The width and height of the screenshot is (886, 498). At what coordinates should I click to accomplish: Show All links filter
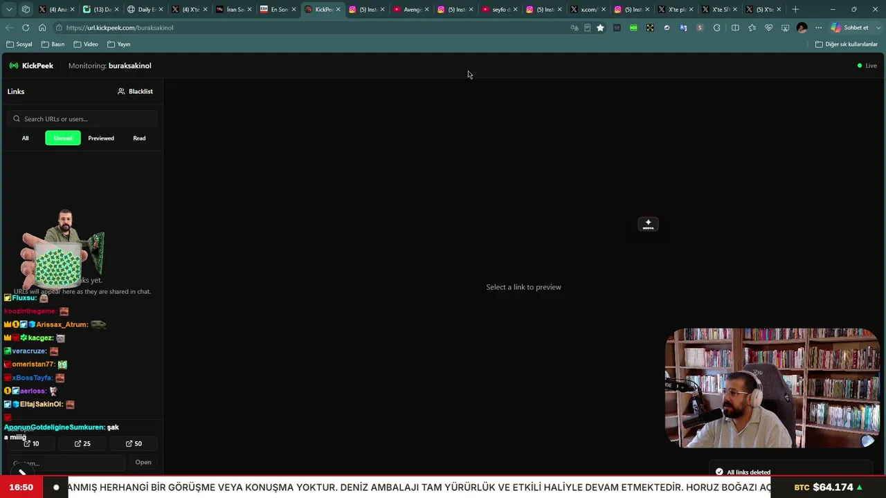[26, 138]
